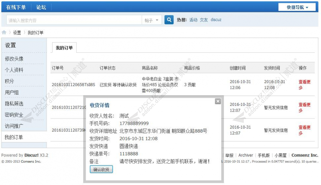Screen dimensions: 321x185
Task: Click the blue search magnifier button
Action: [169, 20]
